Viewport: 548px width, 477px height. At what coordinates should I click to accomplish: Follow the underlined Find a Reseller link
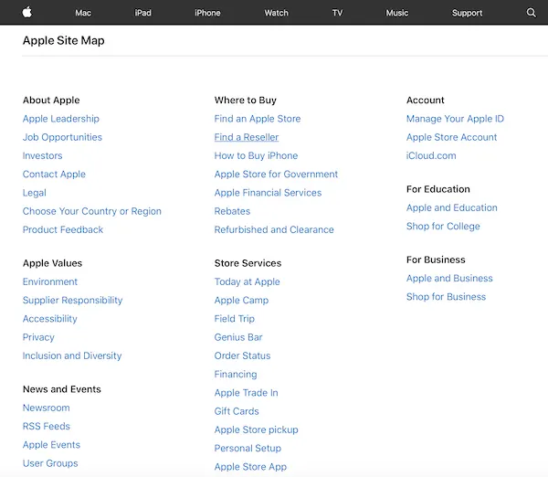[x=247, y=137]
